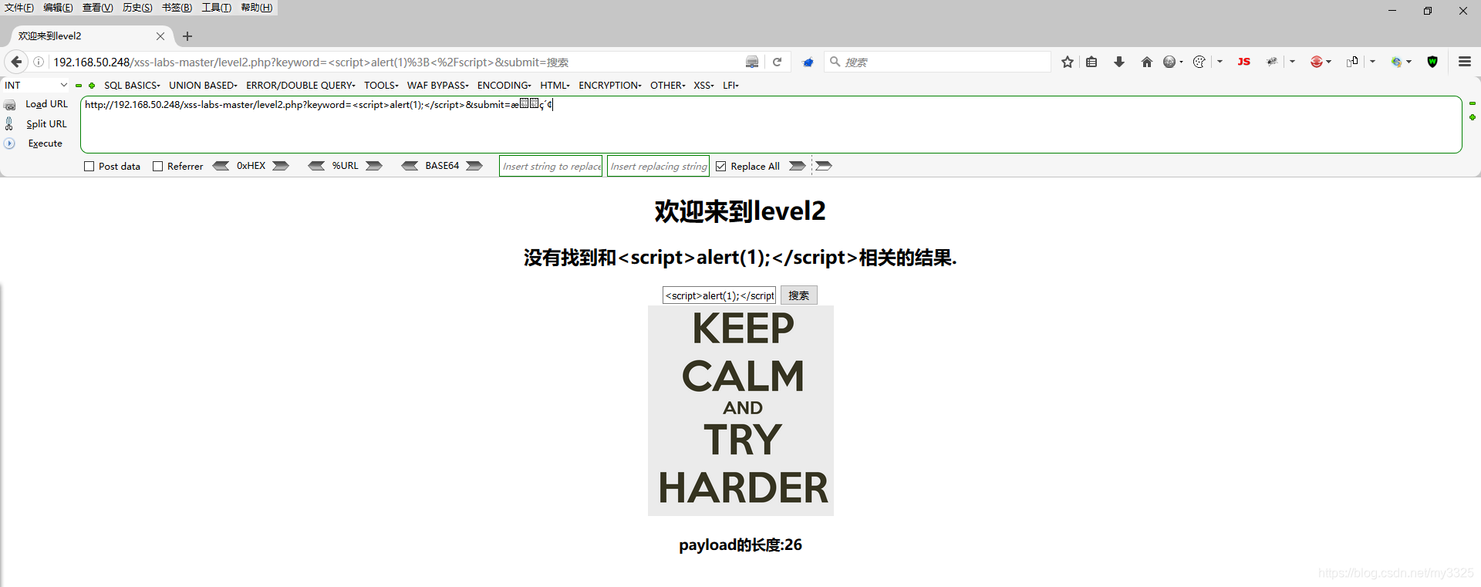Expand the LFI dropdown in HackBar
Viewport: 1481px width, 587px height.
[730, 86]
